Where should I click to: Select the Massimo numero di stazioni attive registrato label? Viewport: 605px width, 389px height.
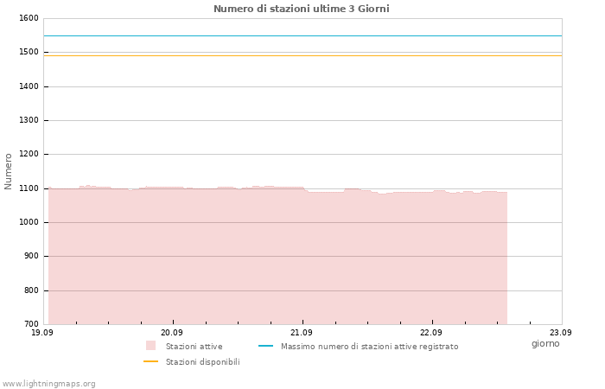[370, 347]
